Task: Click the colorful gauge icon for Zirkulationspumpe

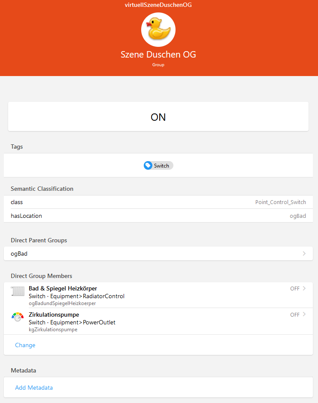Action: [x=18, y=318]
